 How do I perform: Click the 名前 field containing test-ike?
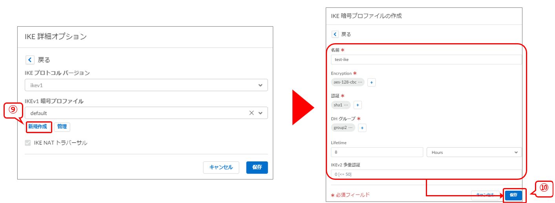click(426, 59)
